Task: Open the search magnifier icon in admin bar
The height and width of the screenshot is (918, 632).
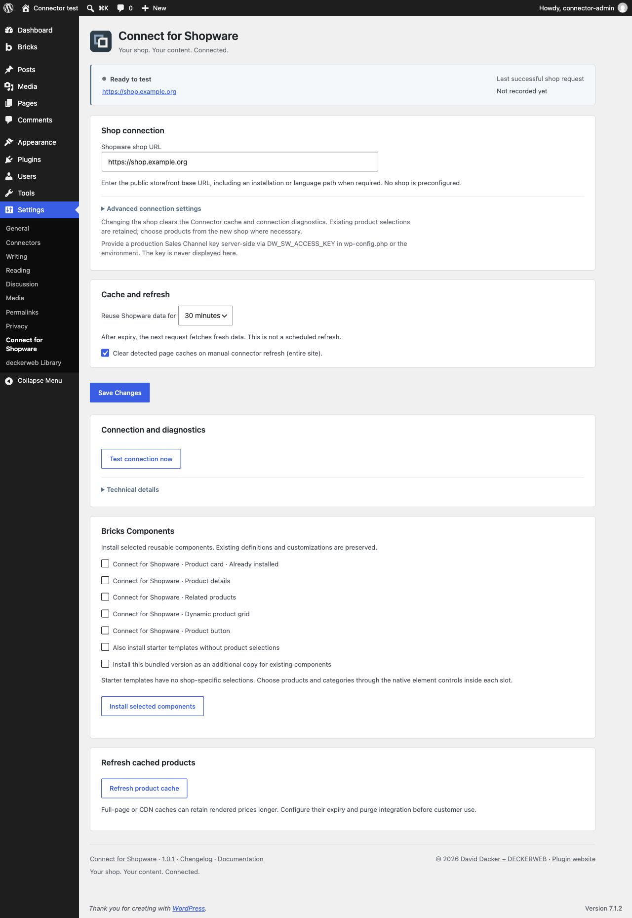Action: (90, 8)
